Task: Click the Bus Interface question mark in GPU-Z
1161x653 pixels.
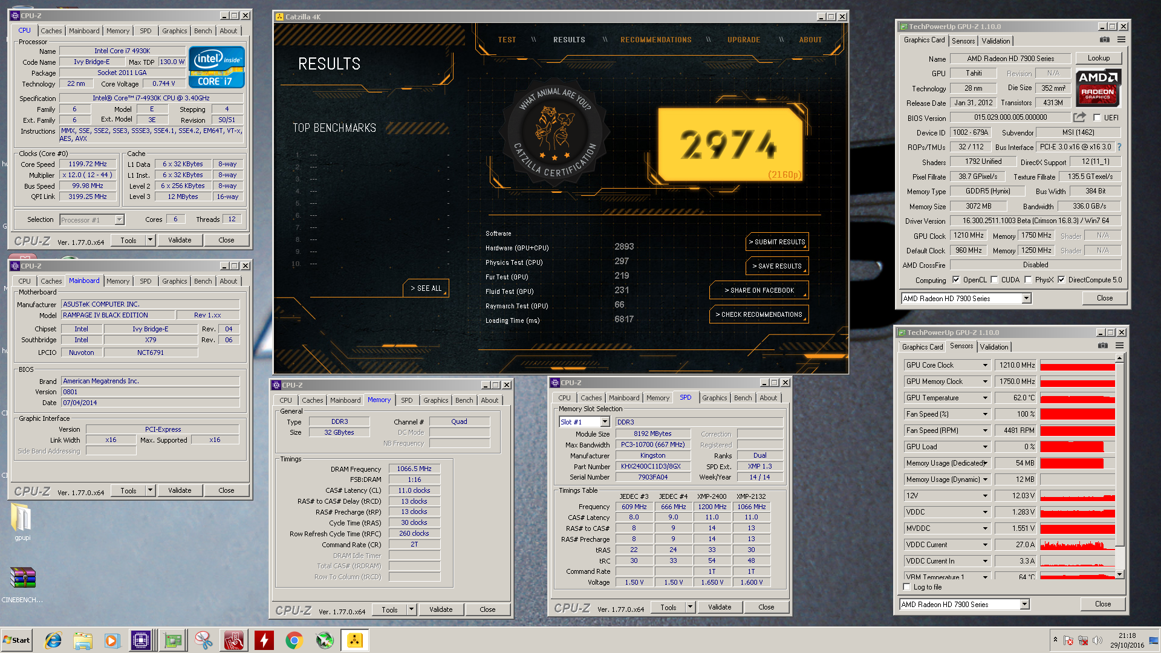Action: (1119, 147)
